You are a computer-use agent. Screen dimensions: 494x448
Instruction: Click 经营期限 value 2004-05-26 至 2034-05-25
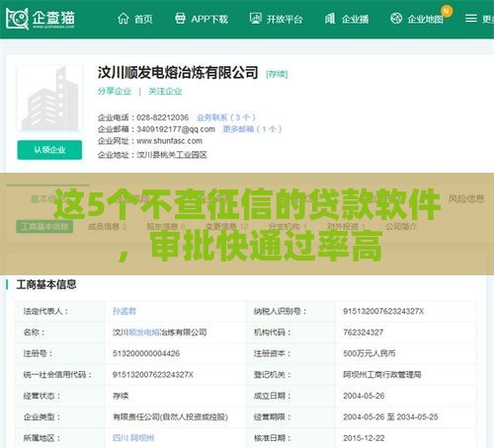click(x=390, y=417)
